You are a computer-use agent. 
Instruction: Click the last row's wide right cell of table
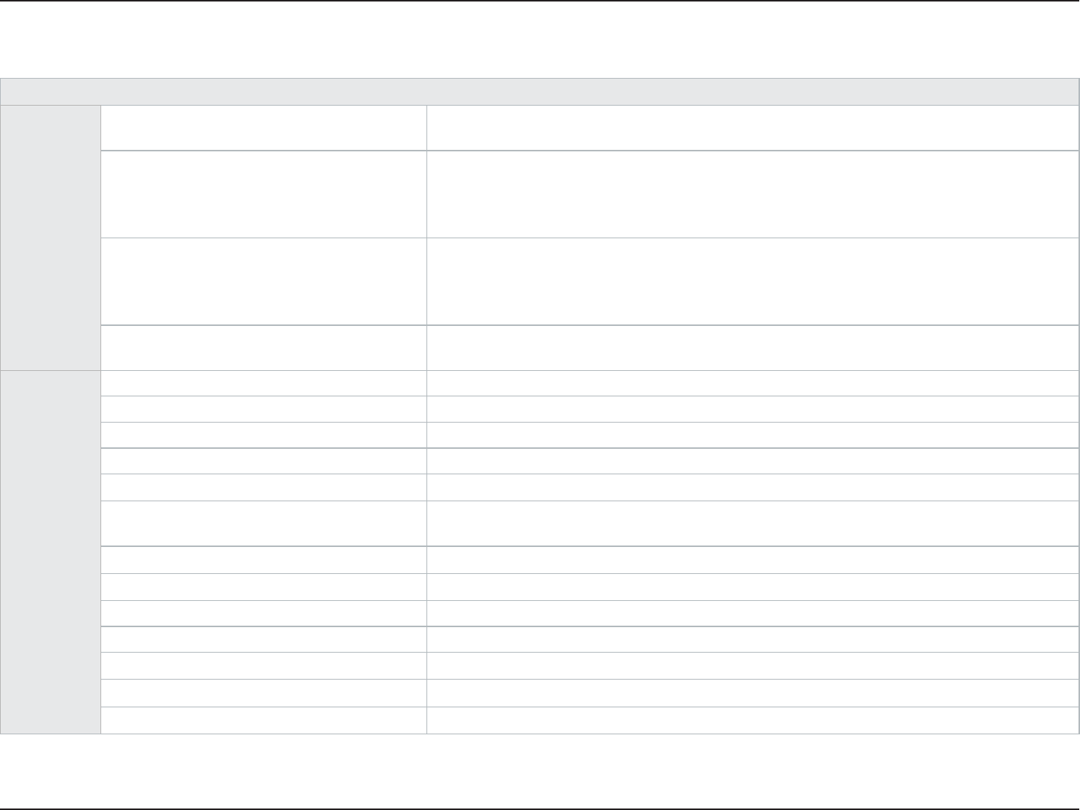(x=752, y=720)
